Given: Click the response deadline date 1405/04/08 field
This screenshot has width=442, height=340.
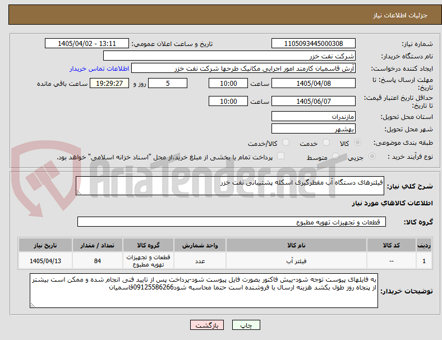Looking at the screenshot, I should click(314, 83).
